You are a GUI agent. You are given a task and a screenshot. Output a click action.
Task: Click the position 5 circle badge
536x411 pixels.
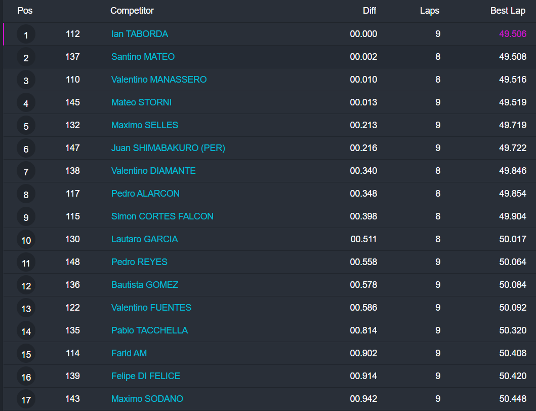[26, 126]
